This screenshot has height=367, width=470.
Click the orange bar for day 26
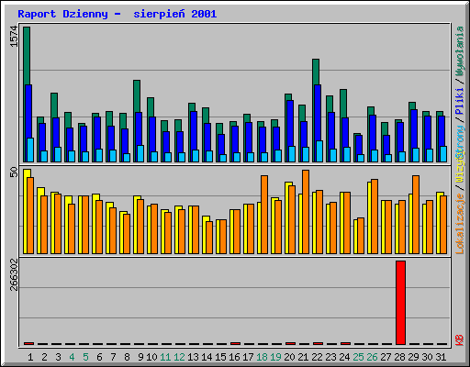(375, 217)
